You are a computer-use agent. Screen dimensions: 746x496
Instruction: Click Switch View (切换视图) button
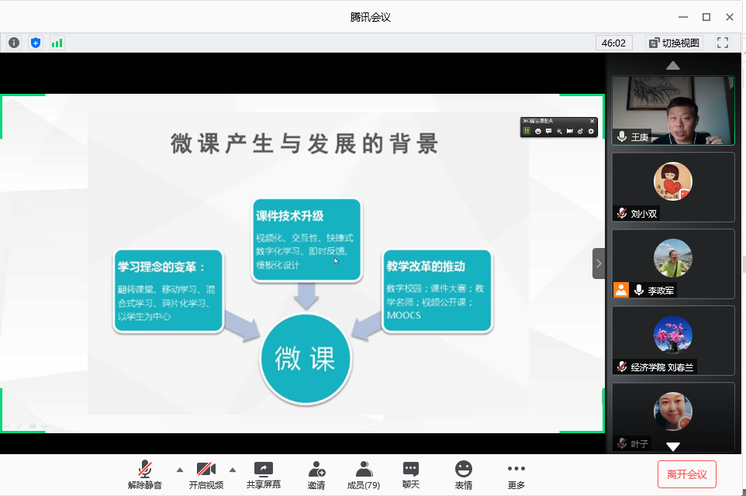(673, 43)
